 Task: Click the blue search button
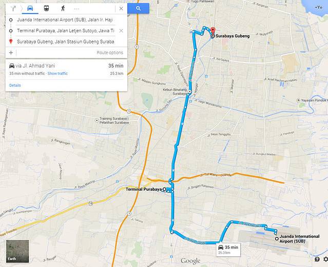click(138, 8)
